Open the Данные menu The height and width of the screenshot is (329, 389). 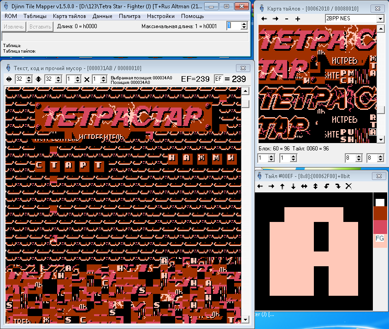102,16
